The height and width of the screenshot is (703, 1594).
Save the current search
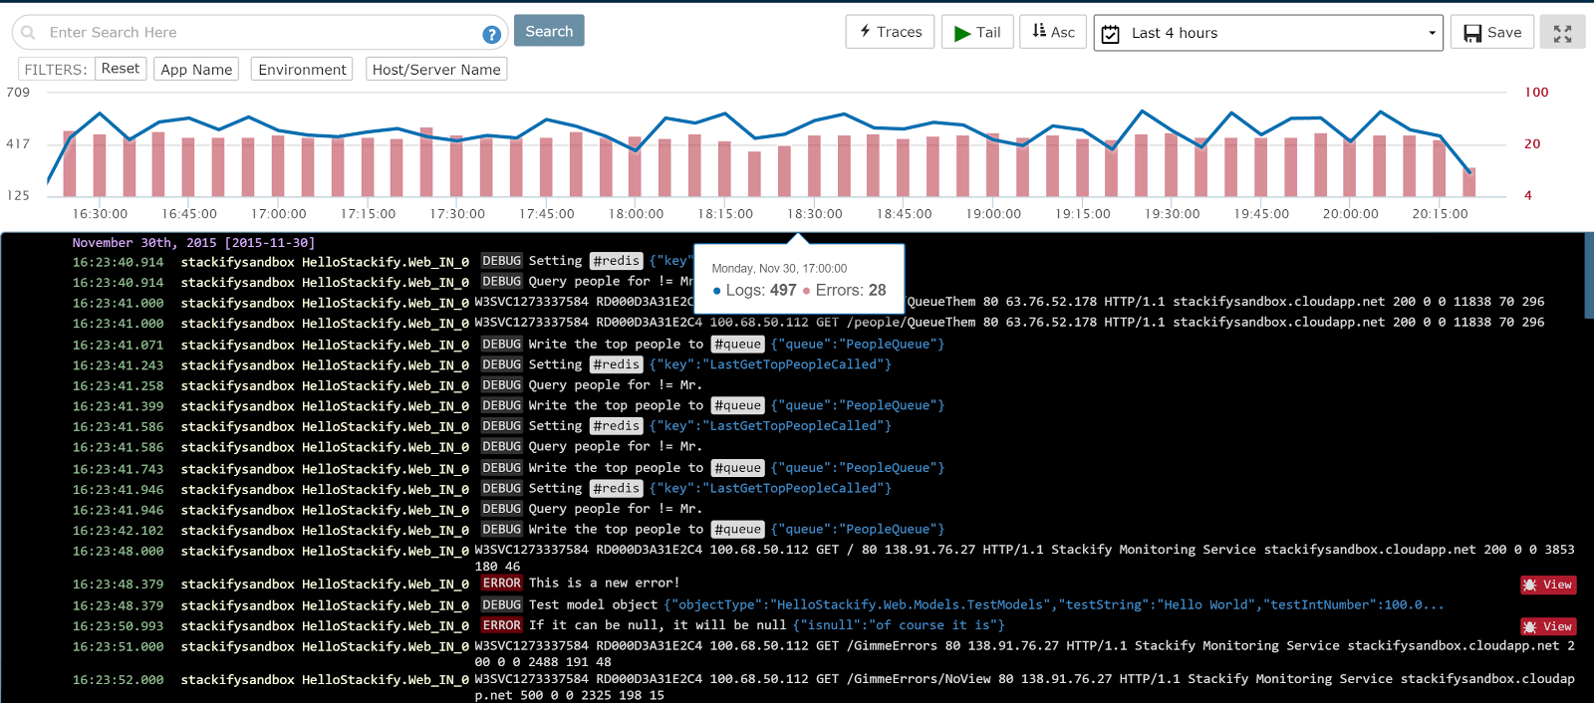[x=1492, y=32]
